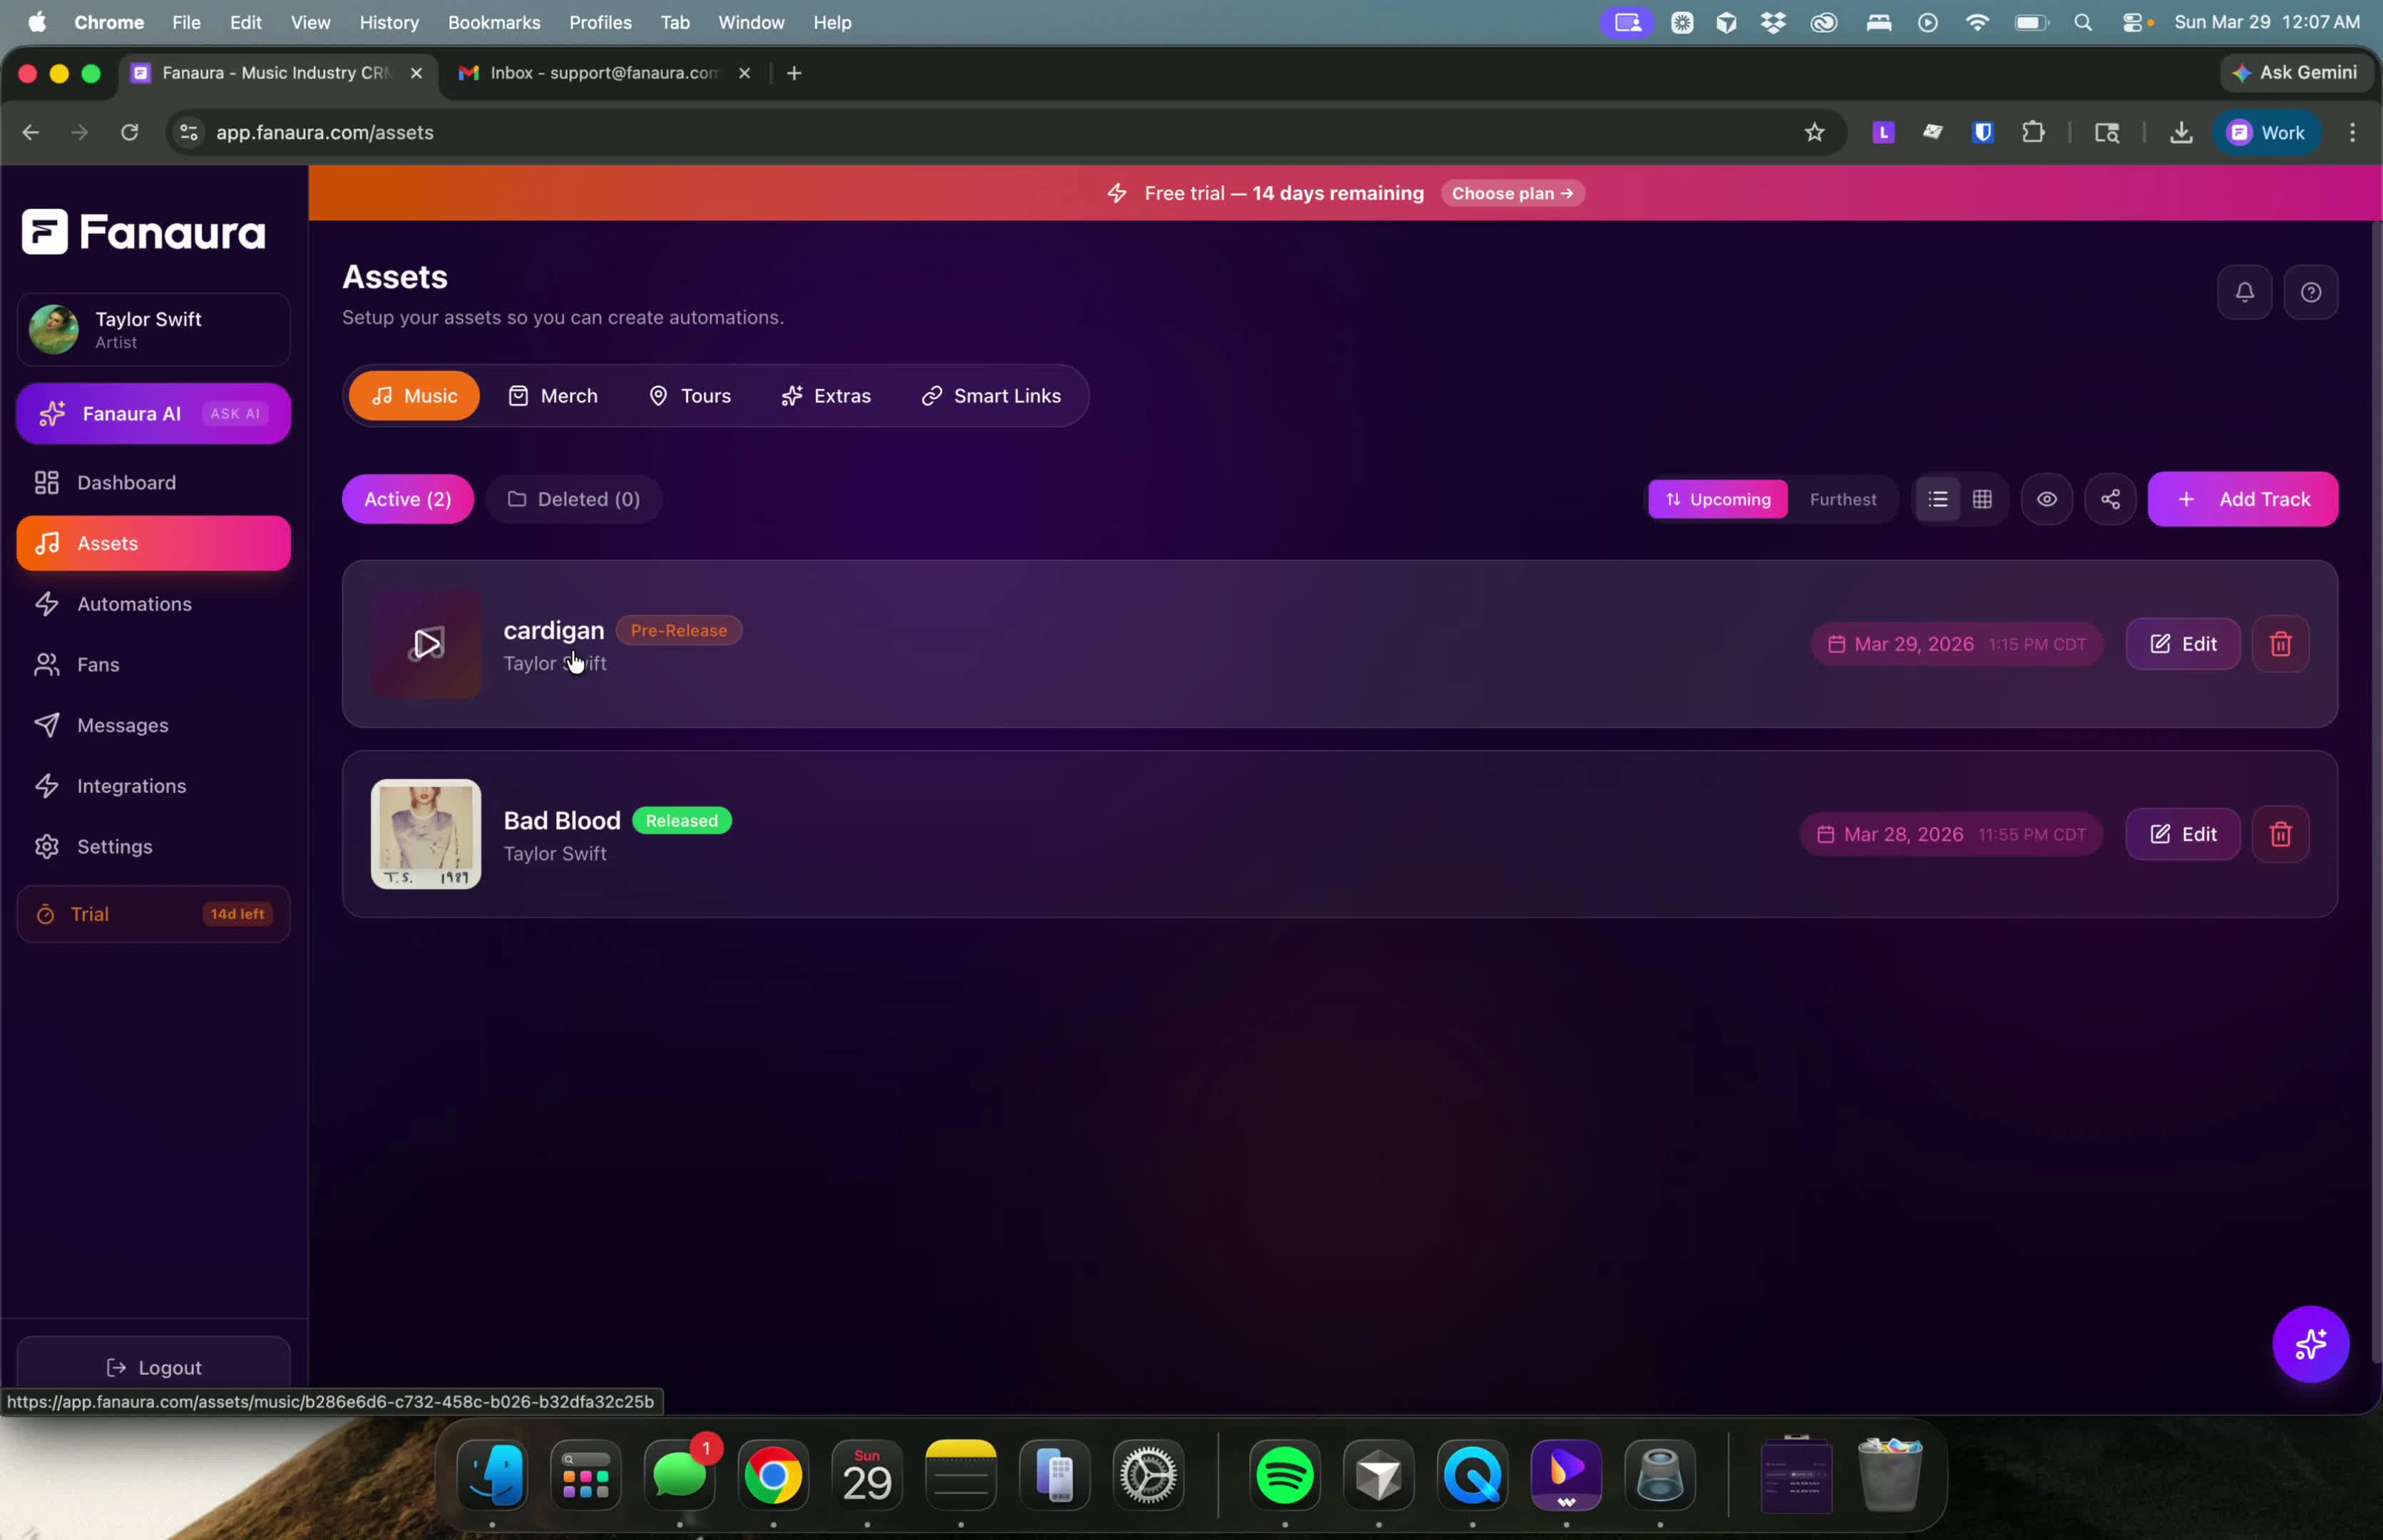Show Active (2) assets

click(x=407, y=499)
